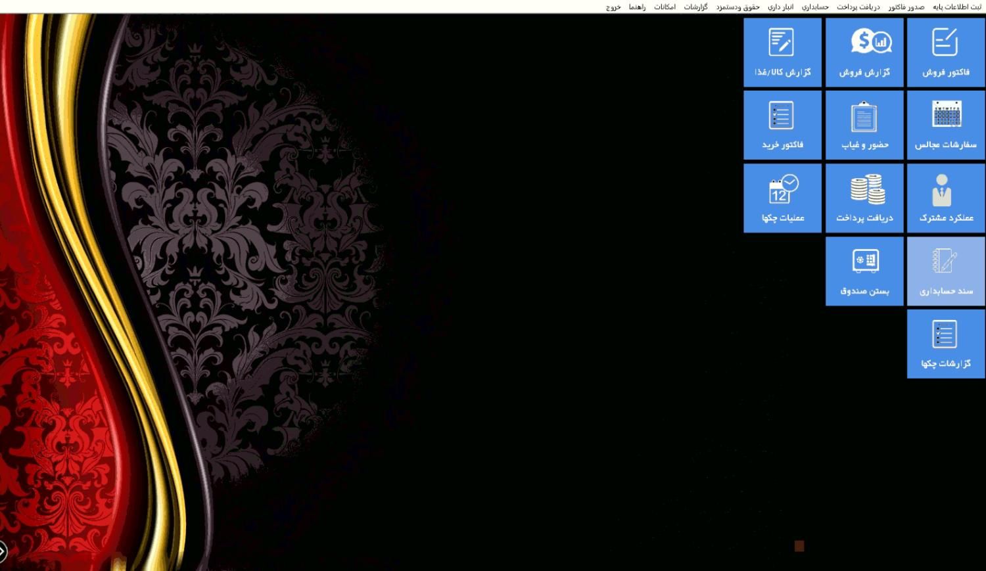Expand the حقوق ودستمزد (payroll) menu
Viewport: 986px width, 571px height.
738,7
